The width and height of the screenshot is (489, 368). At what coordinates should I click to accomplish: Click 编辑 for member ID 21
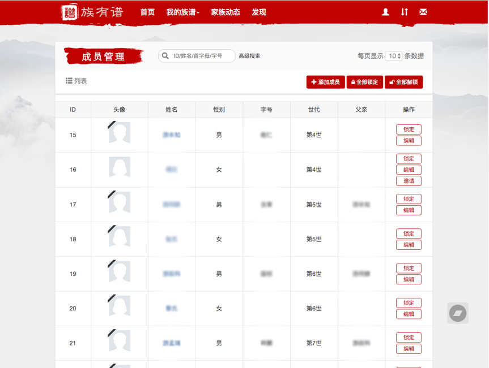409,348
